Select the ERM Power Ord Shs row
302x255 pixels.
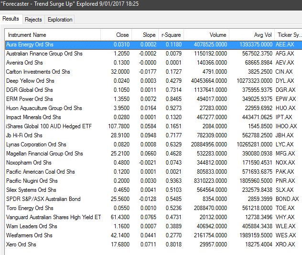pyautogui.click(x=153, y=99)
